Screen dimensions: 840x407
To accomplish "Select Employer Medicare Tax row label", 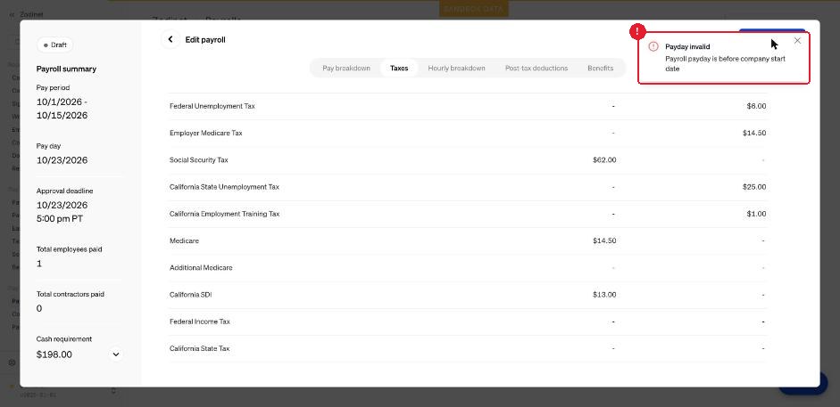I will [x=205, y=133].
